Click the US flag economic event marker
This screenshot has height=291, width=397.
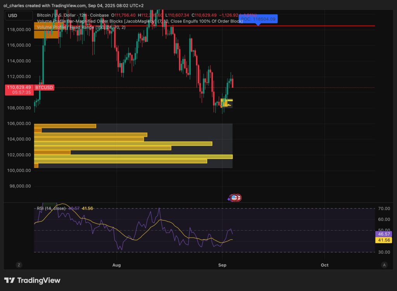click(234, 198)
